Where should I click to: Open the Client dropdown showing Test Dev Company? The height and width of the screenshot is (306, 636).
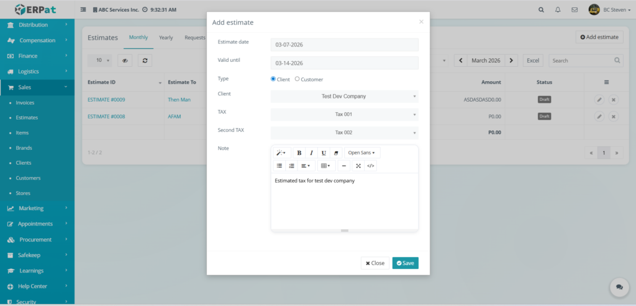click(x=344, y=97)
